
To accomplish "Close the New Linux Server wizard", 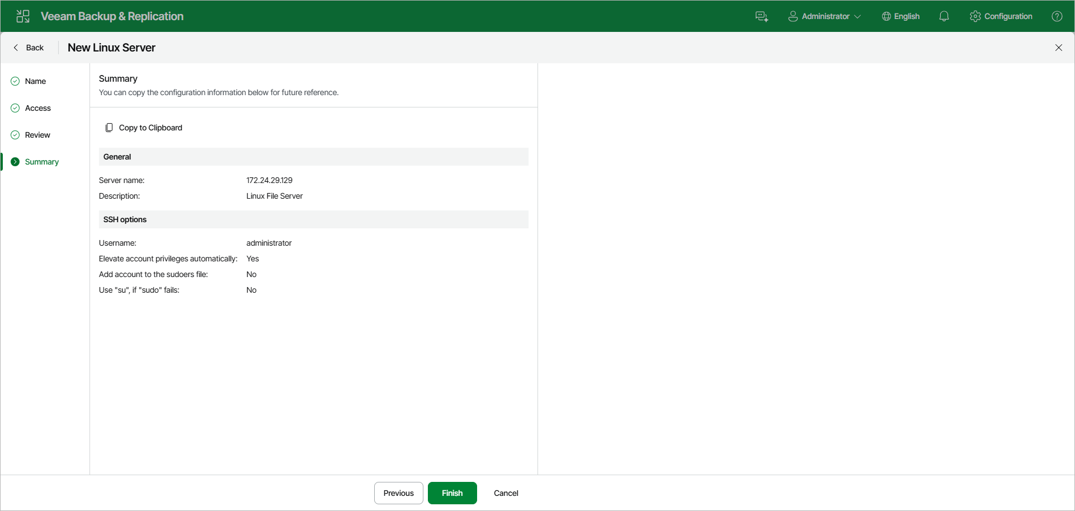I will (1059, 48).
